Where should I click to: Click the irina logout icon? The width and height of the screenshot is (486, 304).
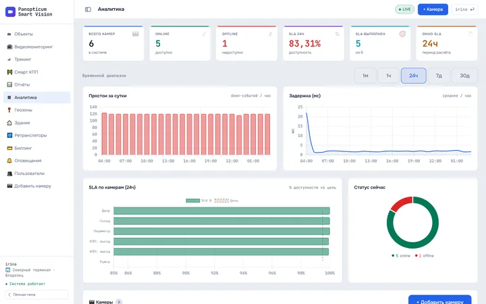[473, 9]
